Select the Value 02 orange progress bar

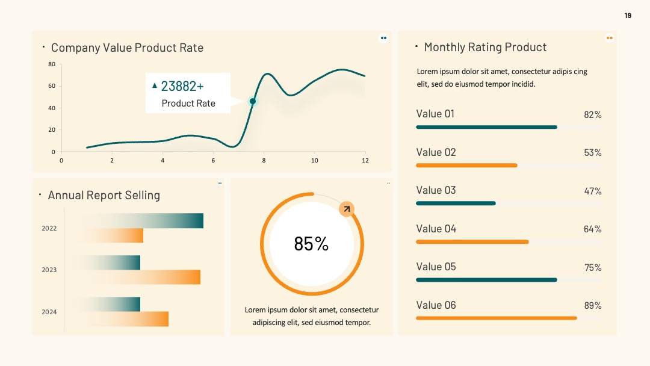(x=467, y=166)
